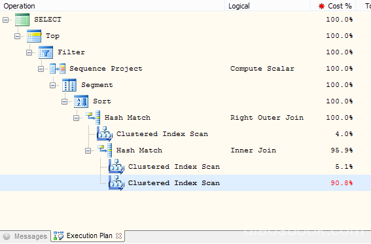Image resolution: width=371 pixels, height=244 pixels.
Task: Click the 4.0% Clustered Index Scan icon
Action: pyautogui.click(x=104, y=134)
